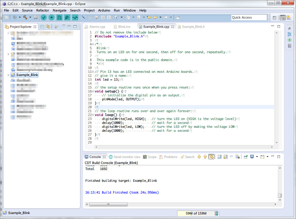Viewport: 296px width, 219px height.
Task: Click the Quick Access search field
Action: pos(249,18)
